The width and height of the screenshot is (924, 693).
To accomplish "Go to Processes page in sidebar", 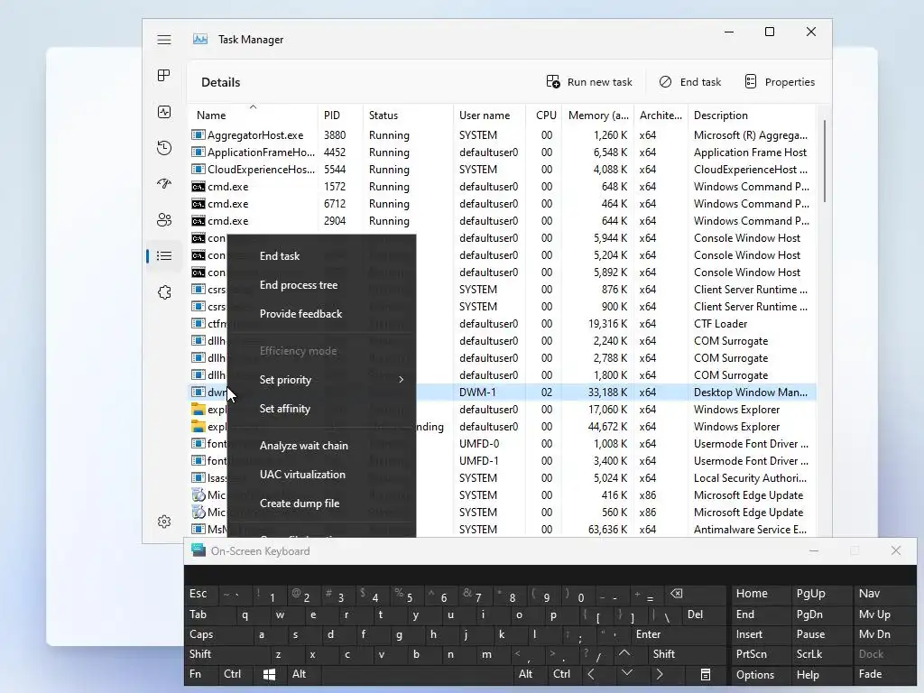I will [x=164, y=76].
